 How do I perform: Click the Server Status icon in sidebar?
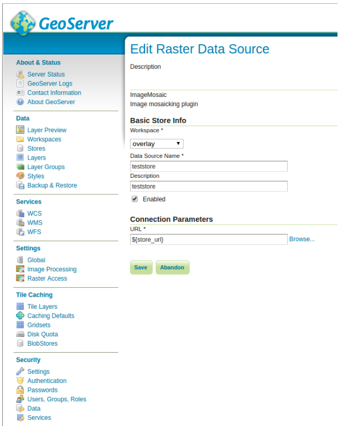click(x=20, y=74)
